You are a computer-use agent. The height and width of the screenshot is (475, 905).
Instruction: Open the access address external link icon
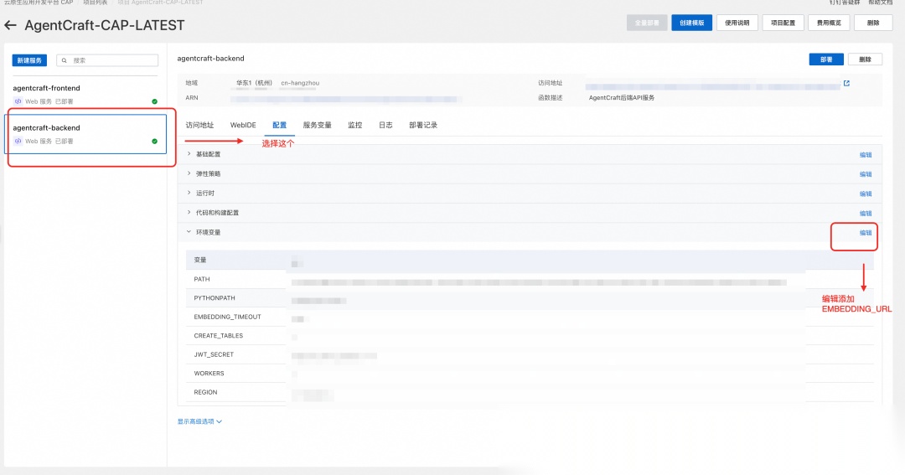click(x=846, y=83)
